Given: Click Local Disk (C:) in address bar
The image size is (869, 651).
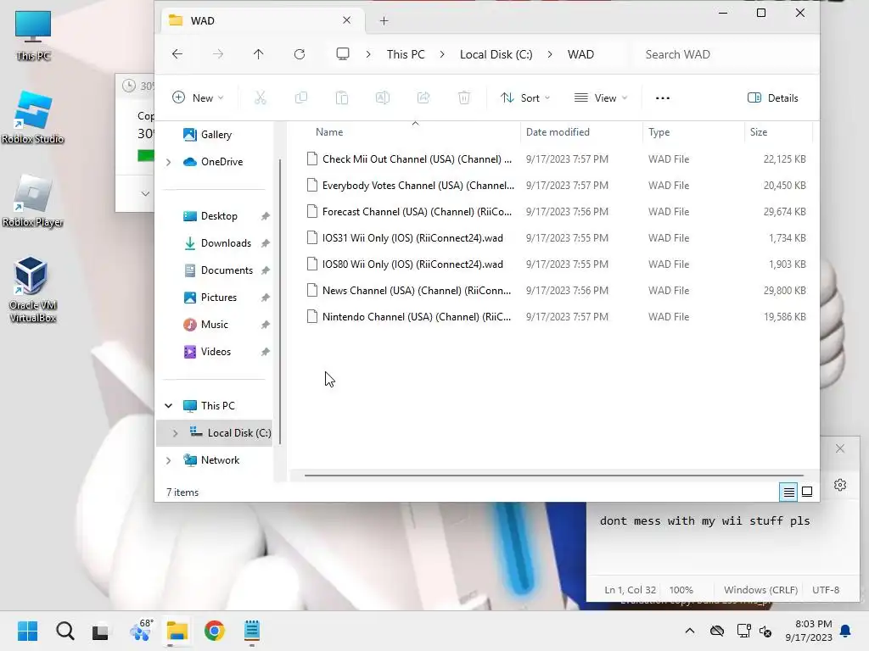Looking at the screenshot, I should 496,54.
